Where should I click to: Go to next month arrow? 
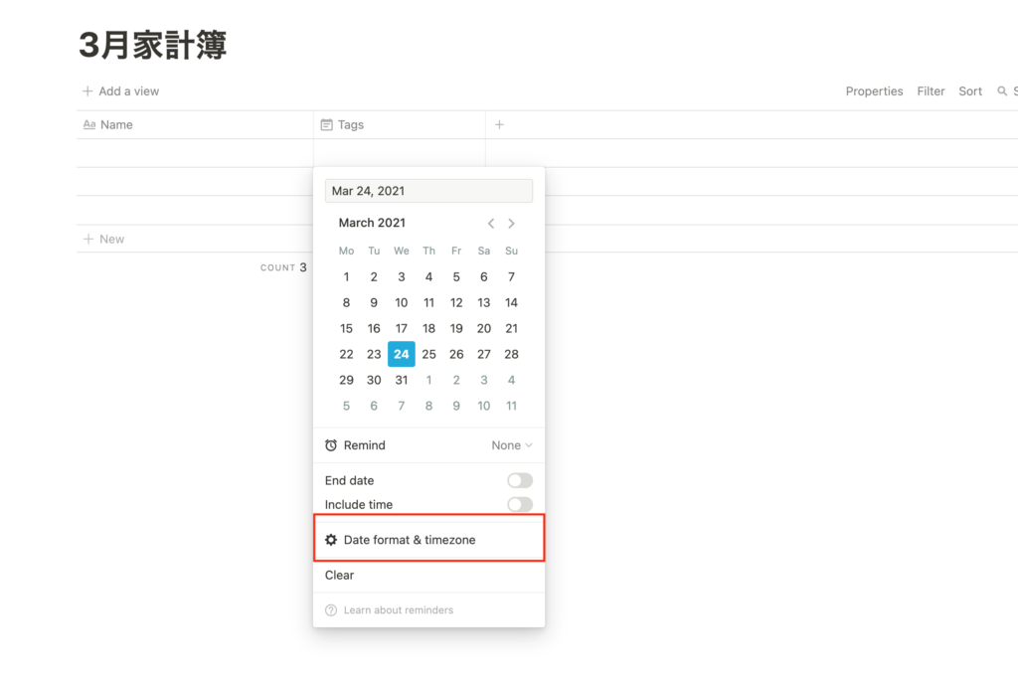pyautogui.click(x=512, y=224)
